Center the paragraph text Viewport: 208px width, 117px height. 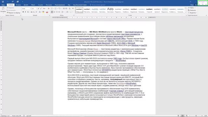point(54,12)
